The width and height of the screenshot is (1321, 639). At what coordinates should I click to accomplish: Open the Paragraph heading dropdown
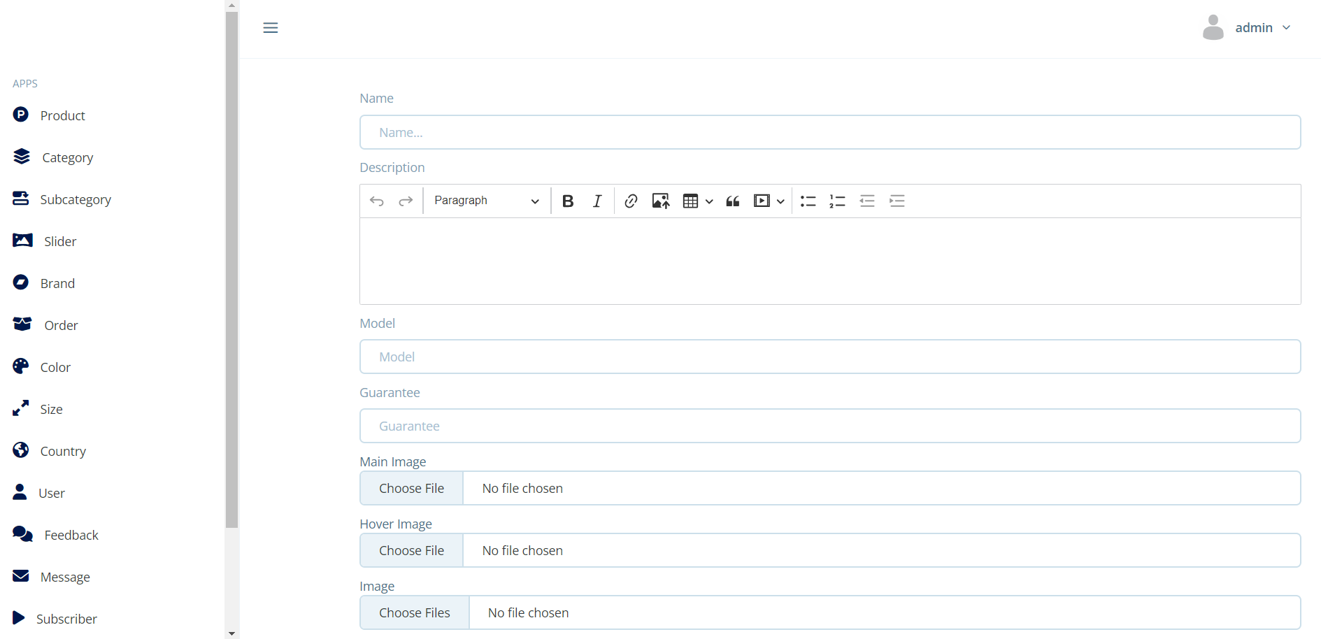point(486,201)
